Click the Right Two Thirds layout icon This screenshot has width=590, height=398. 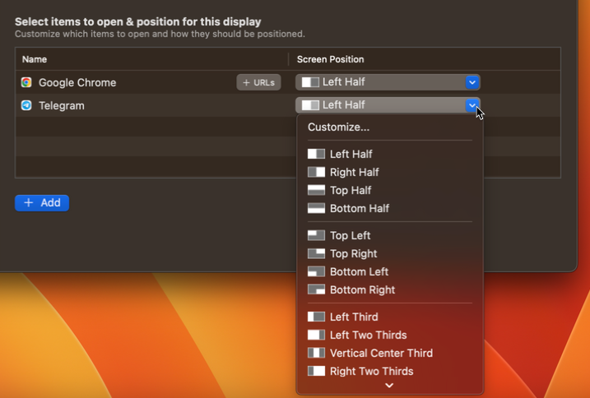(x=316, y=371)
